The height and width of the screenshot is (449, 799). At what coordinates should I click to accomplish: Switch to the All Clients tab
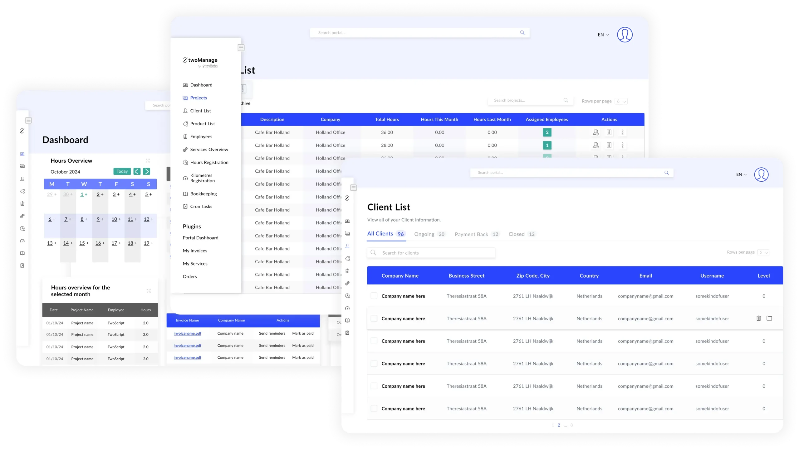386,234
